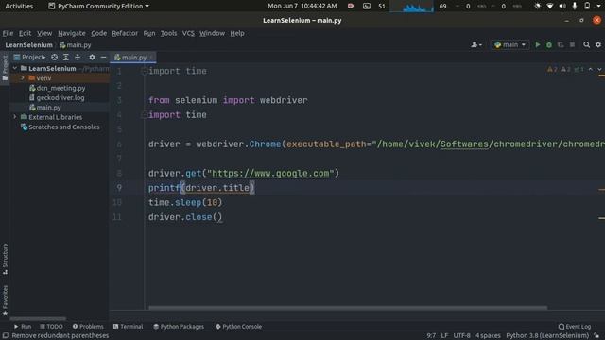Click the warnings inspection indicator
Image resolution: width=605 pixels, height=340 pixels.
[565, 69]
